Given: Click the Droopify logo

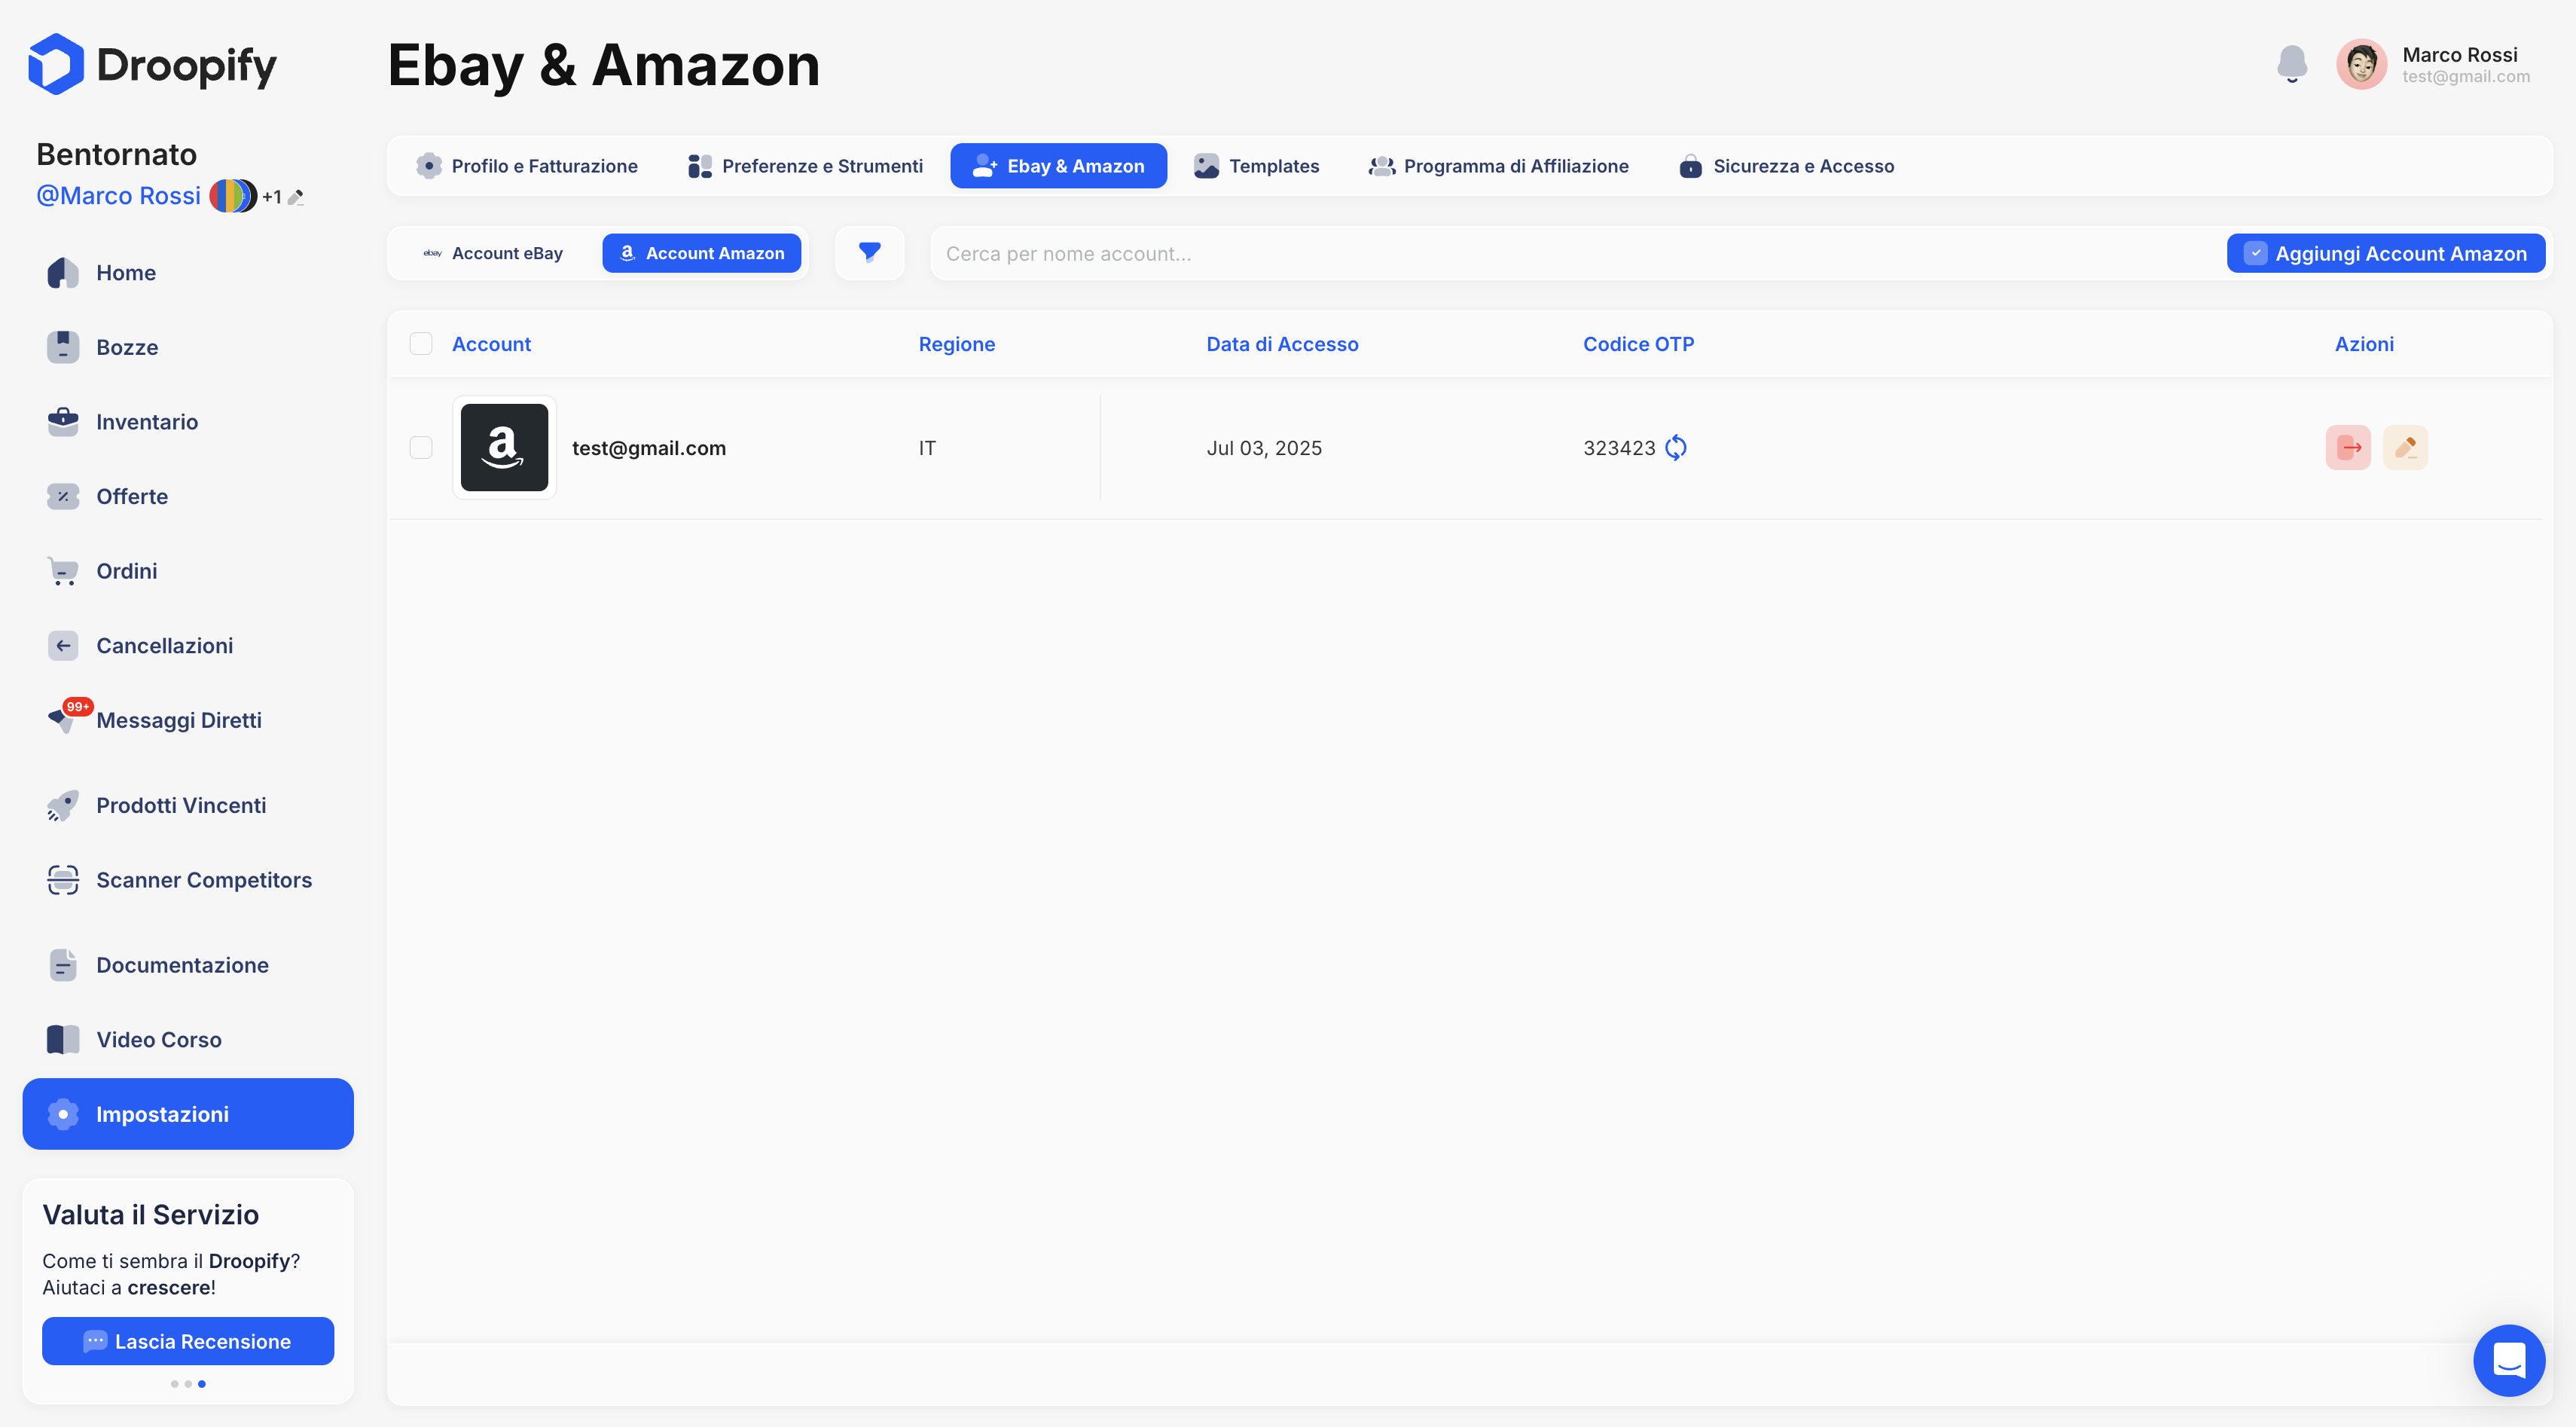Looking at the screenshot, I should pos(152,65).
